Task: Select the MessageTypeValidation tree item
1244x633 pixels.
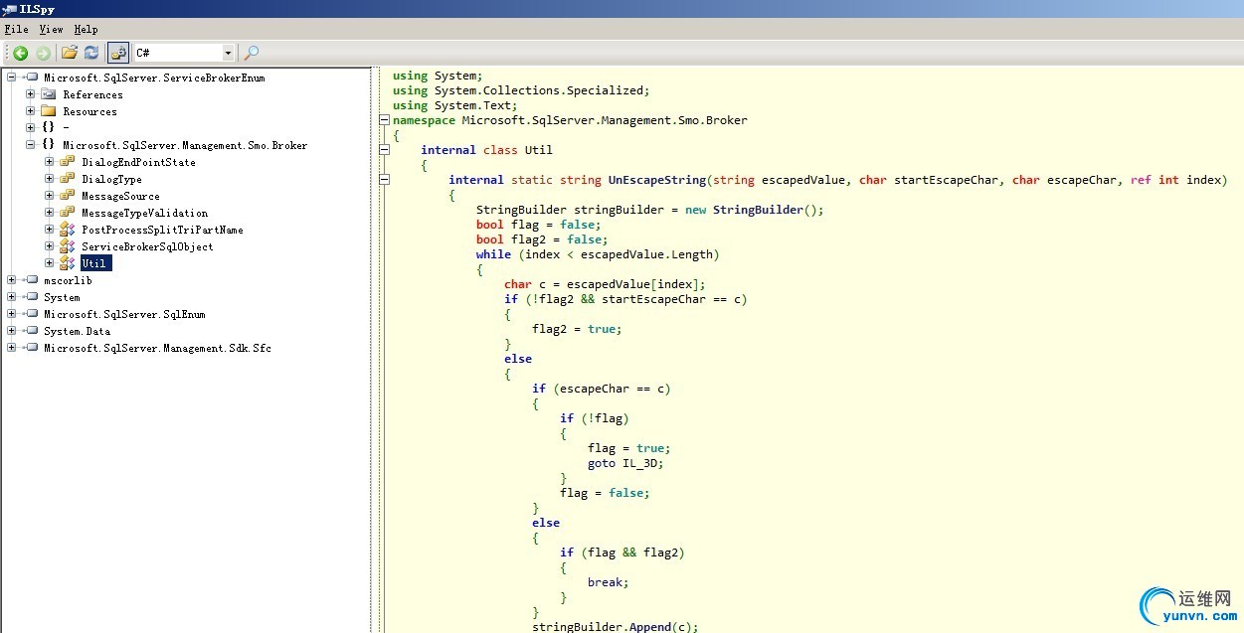Action: [144, 213]
